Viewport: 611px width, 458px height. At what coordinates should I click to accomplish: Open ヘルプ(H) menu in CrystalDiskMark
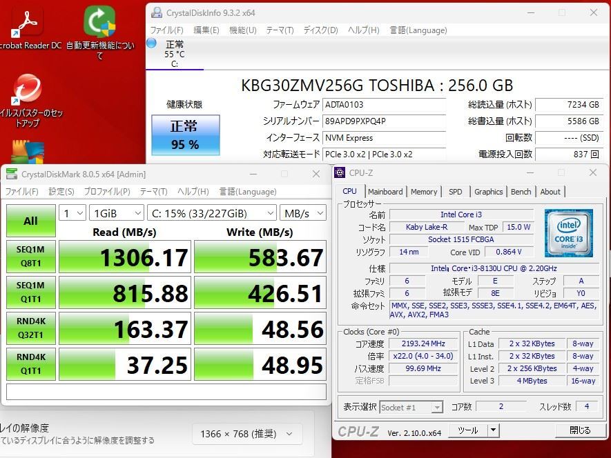193,192
